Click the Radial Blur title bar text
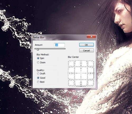 (39, 37)
